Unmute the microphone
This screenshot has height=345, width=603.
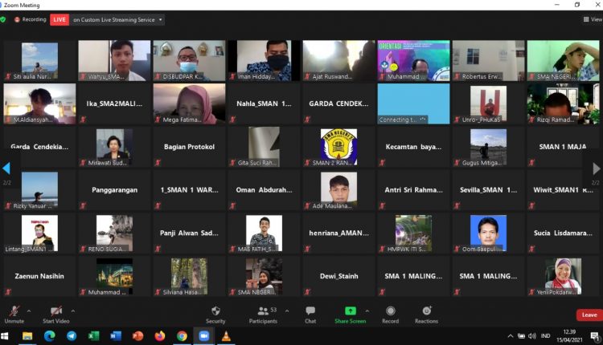tap(14, 313)
